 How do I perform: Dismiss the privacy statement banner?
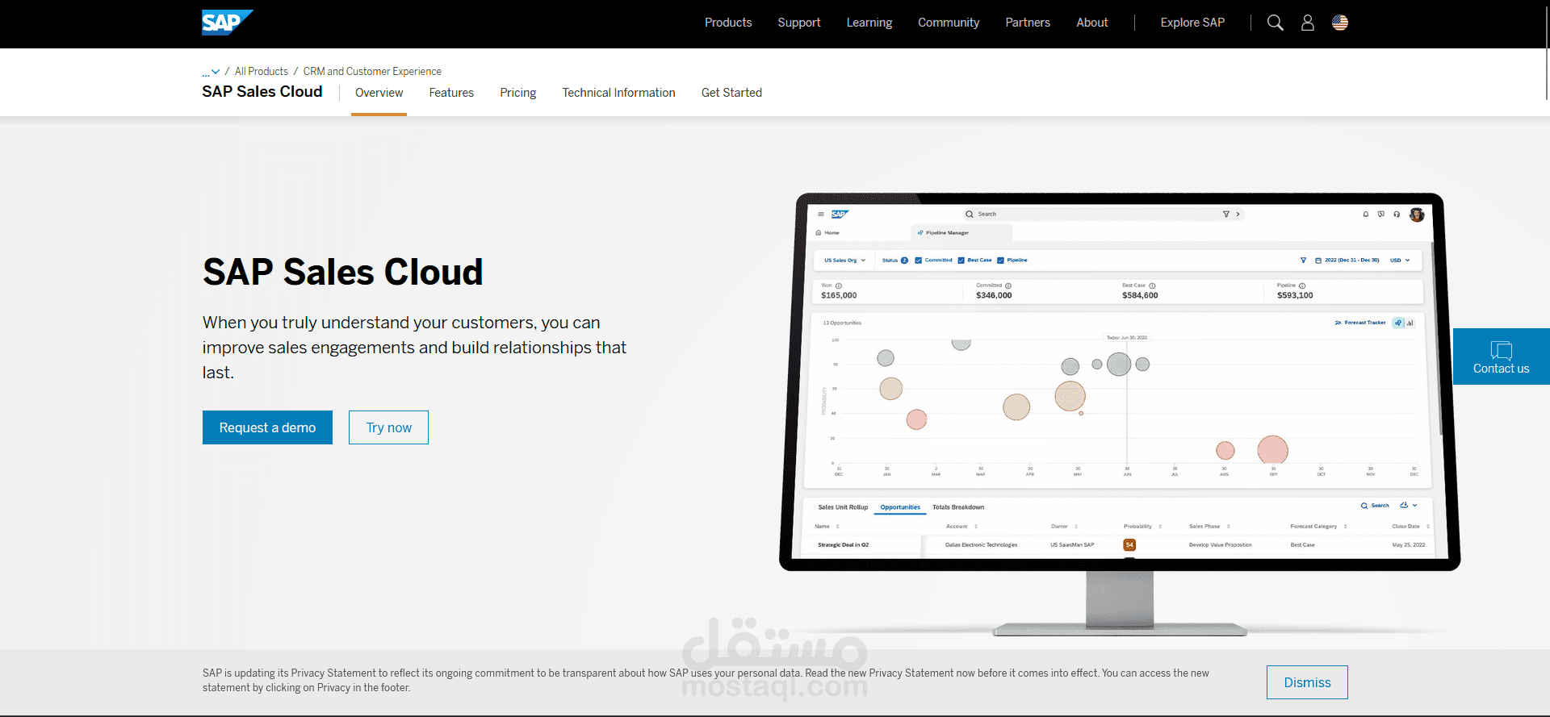(x=1307, y=682)
